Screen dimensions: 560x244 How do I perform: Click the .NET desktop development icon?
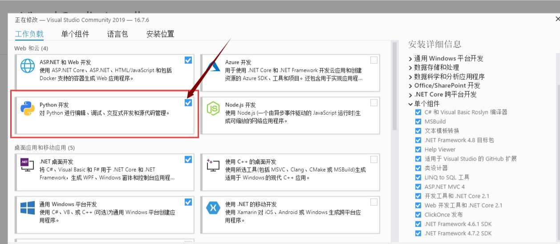[x=28, y=165]
